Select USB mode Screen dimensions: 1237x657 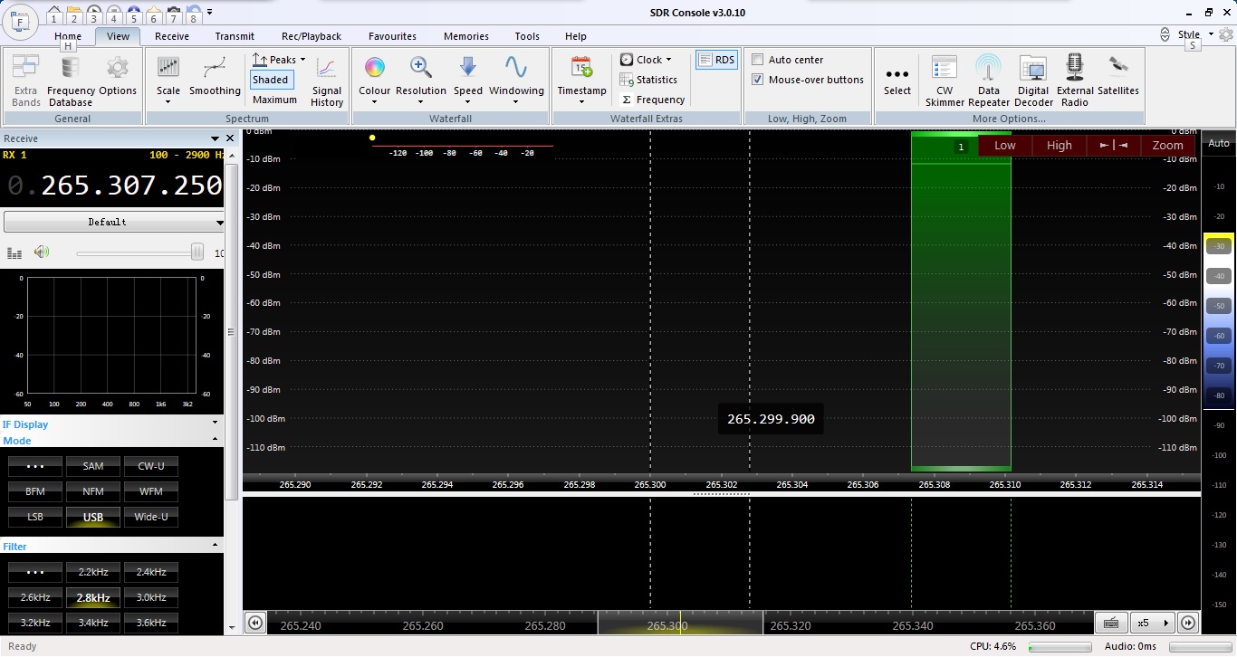(93, 518)
